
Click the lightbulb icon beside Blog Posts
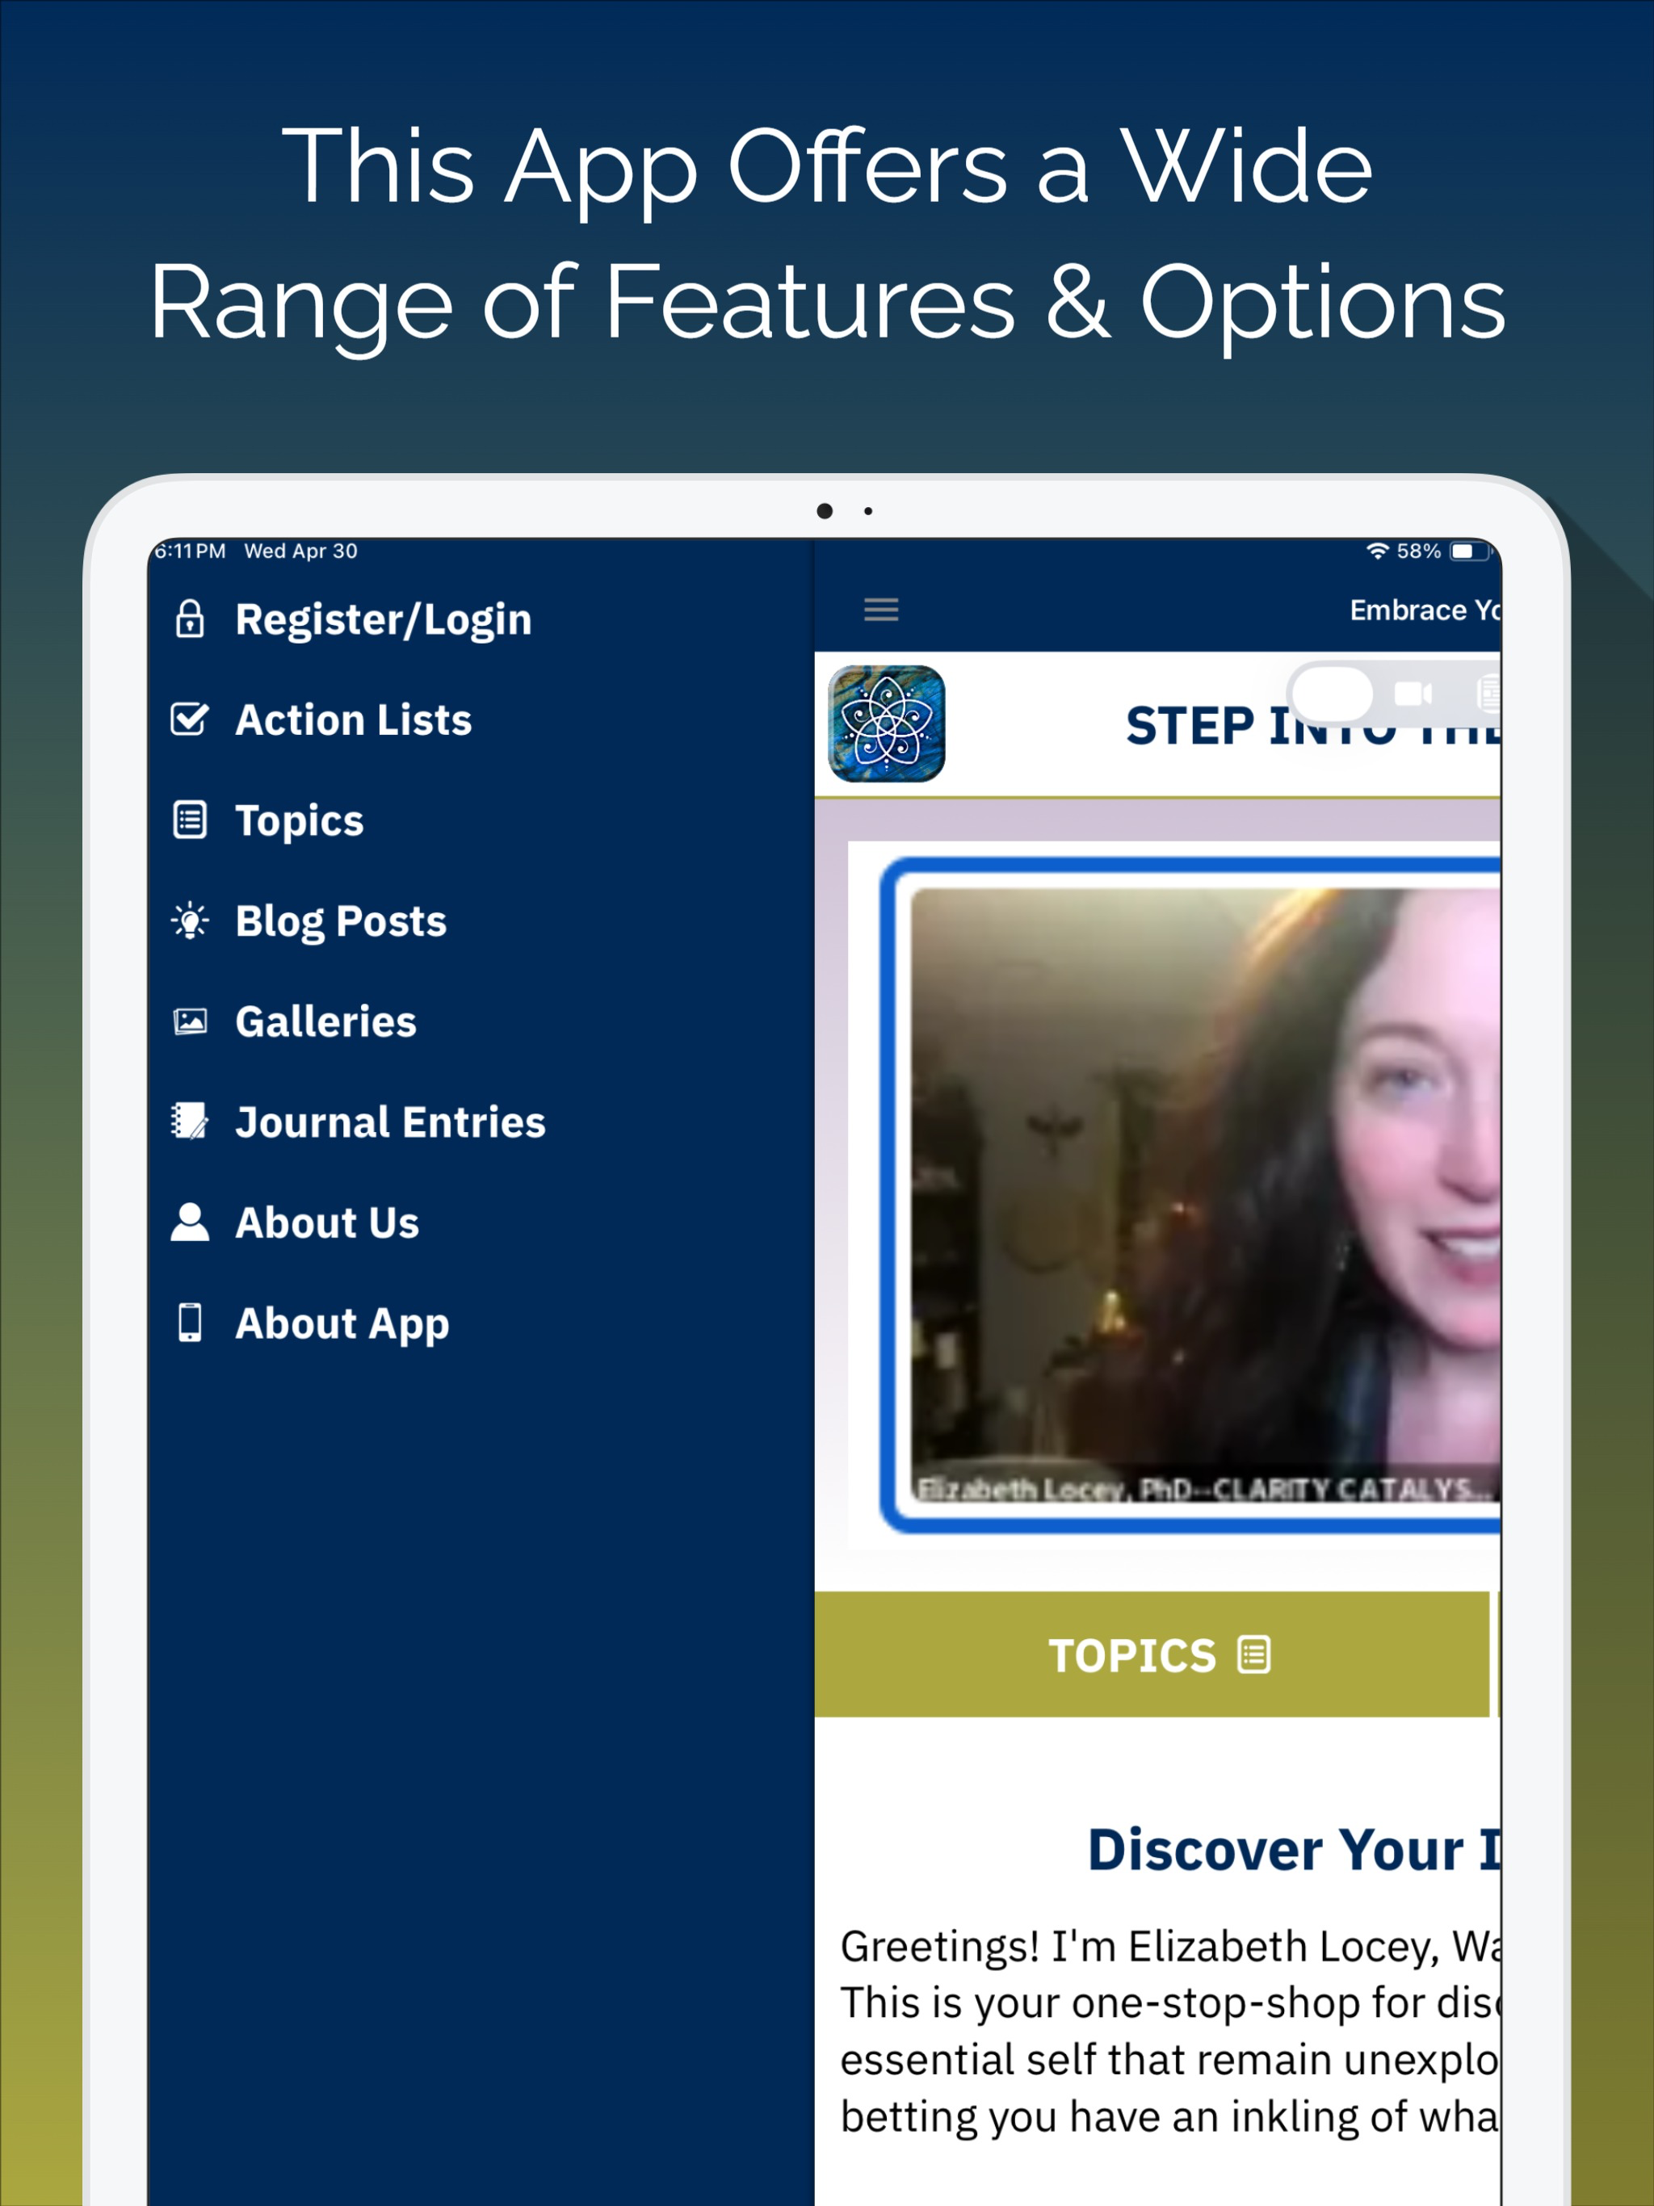190,921
